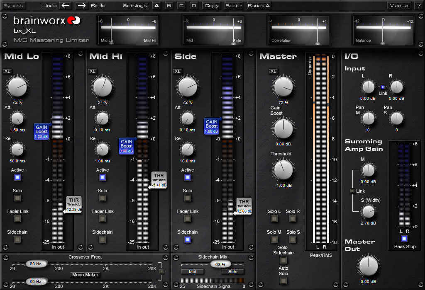
Task: Click the Mid sidechain mix button
Action: (x=193, y=272)
